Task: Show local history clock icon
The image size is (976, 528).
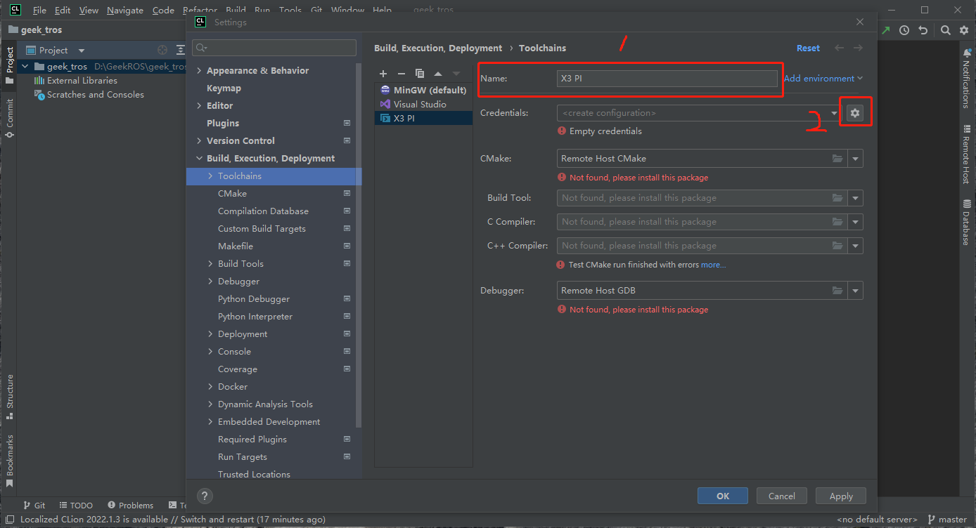Action: 904,30
